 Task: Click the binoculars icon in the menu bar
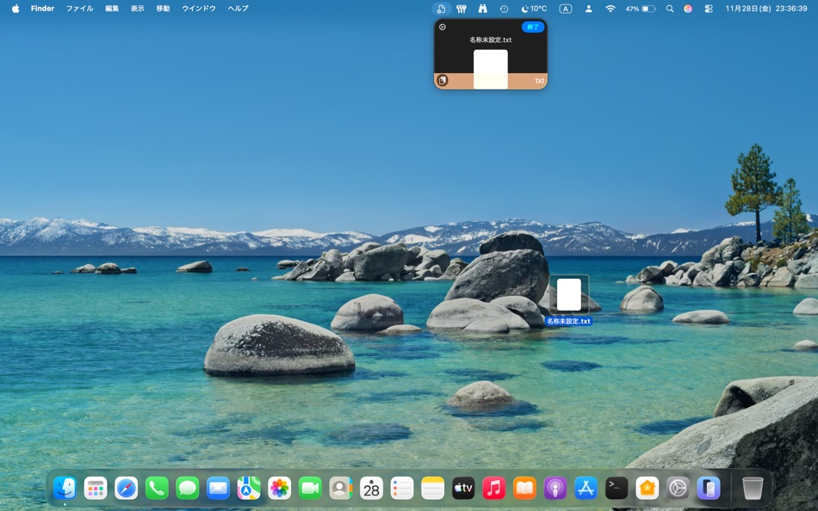point(482,9)
